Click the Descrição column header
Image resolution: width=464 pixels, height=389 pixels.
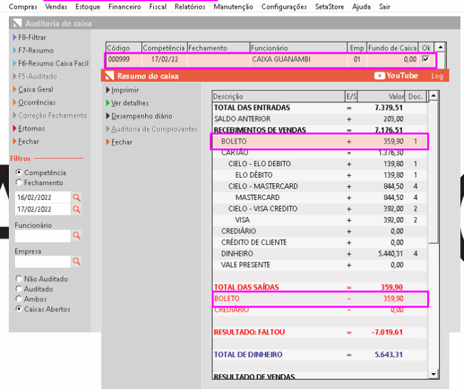278,97
